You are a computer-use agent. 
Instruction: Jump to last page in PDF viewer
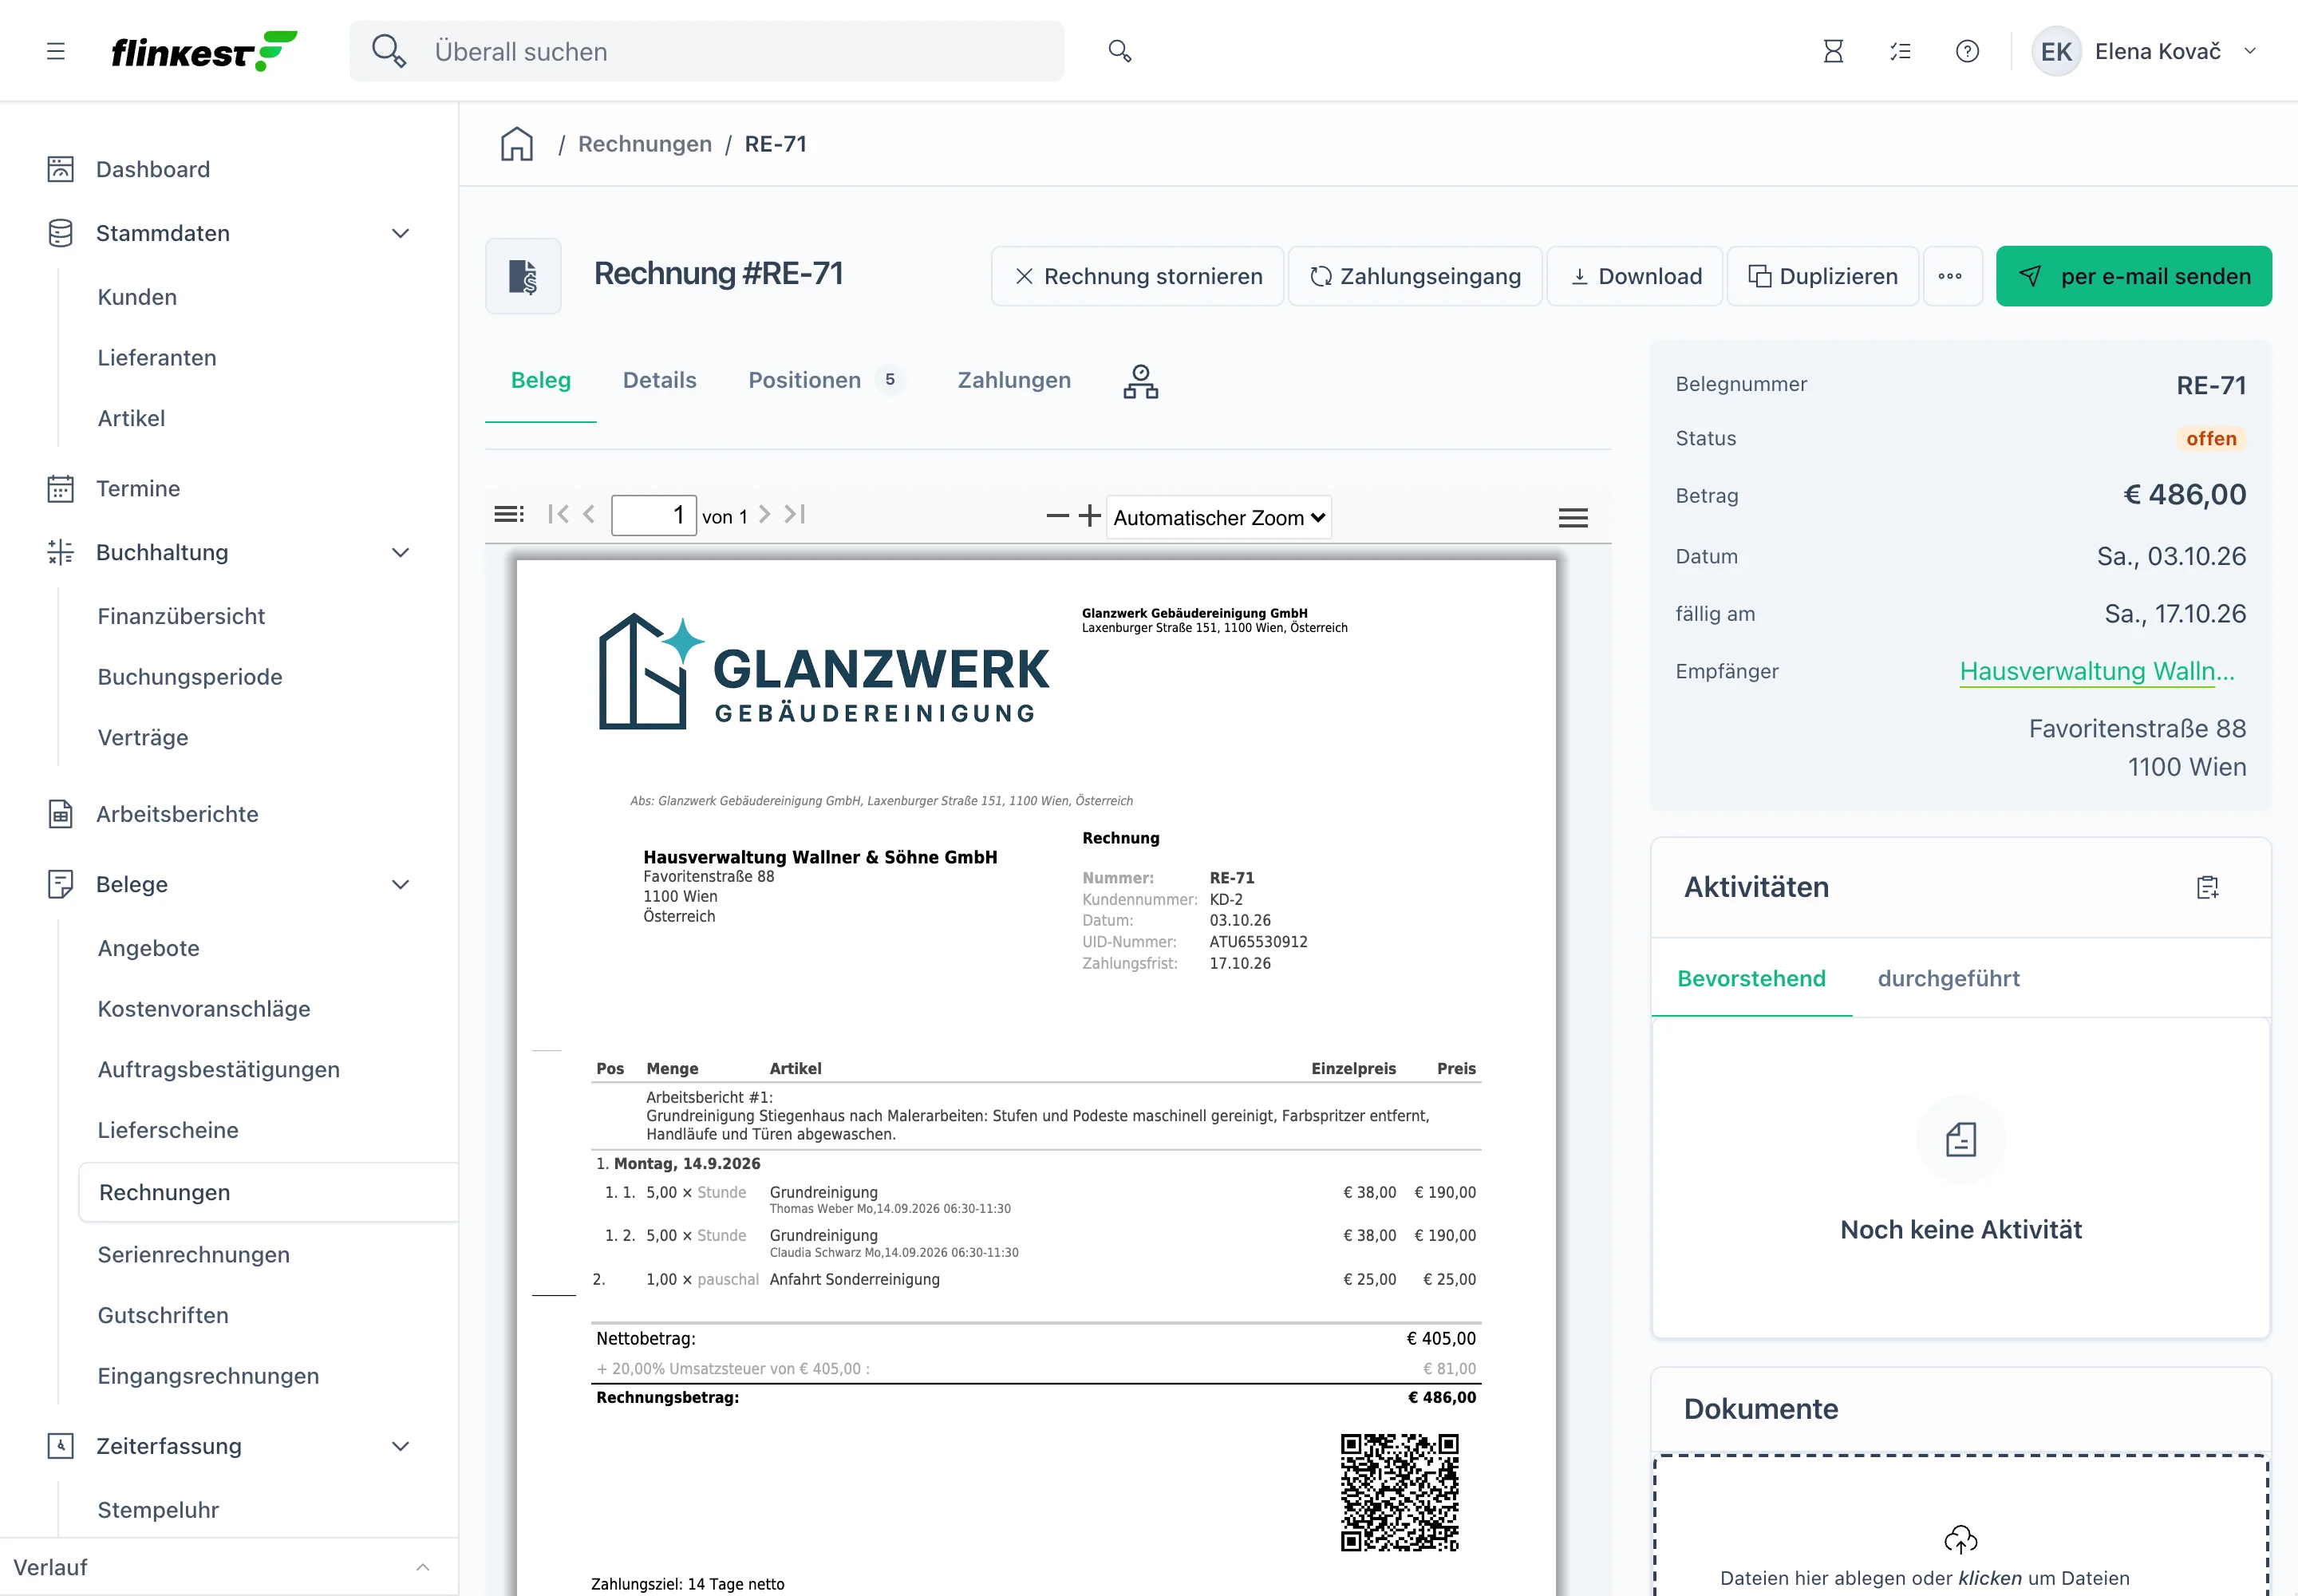795,514
